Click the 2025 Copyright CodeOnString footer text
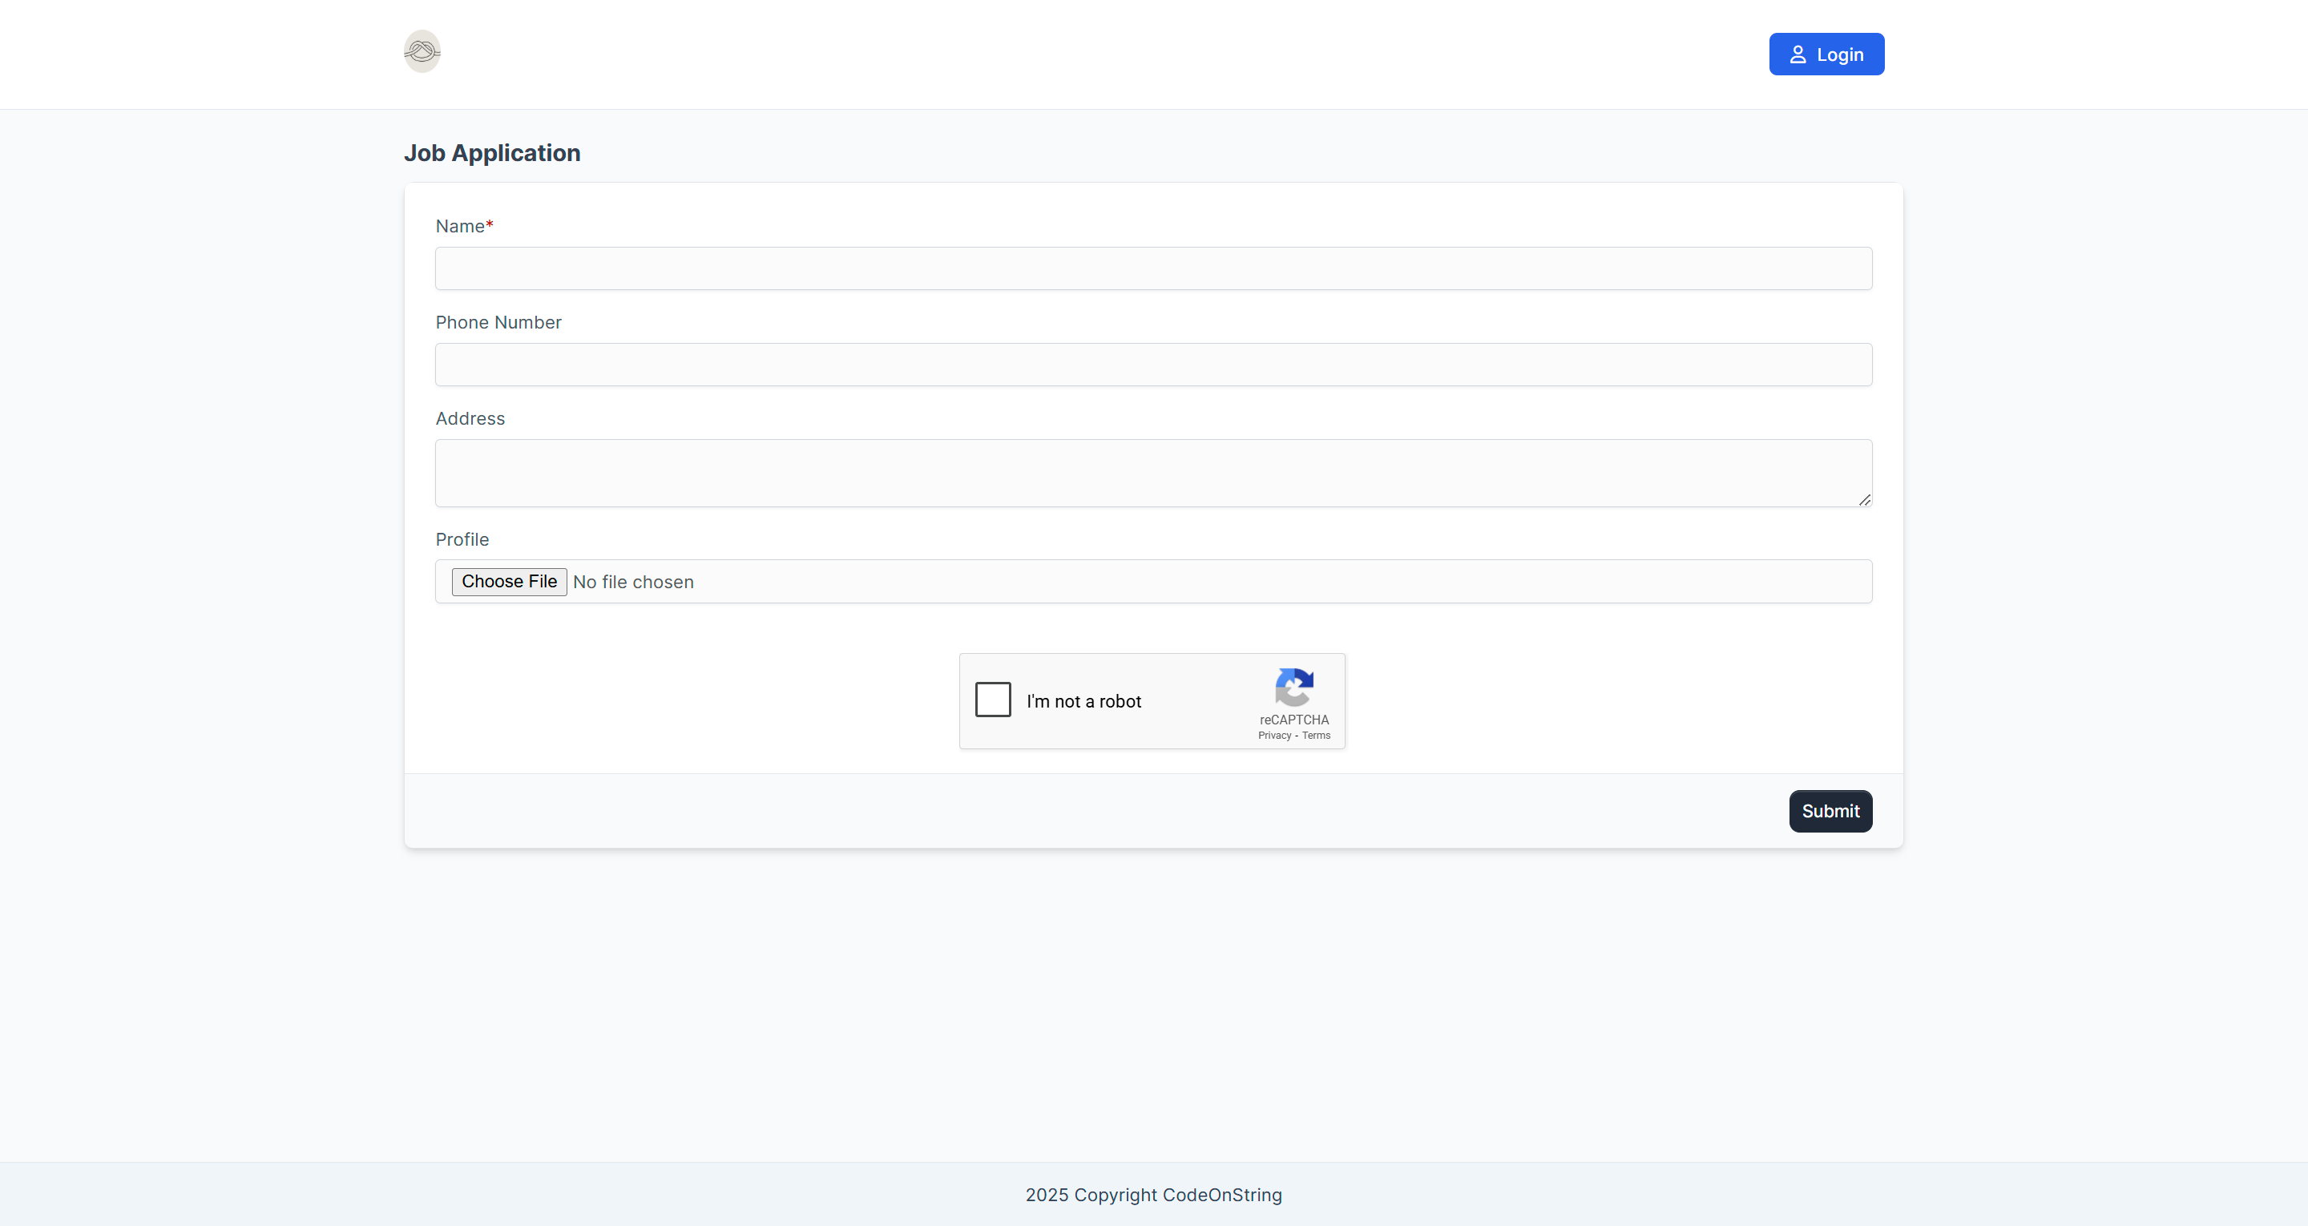Viewport: 2308px width, 1226px height. pos(1153,1195)
